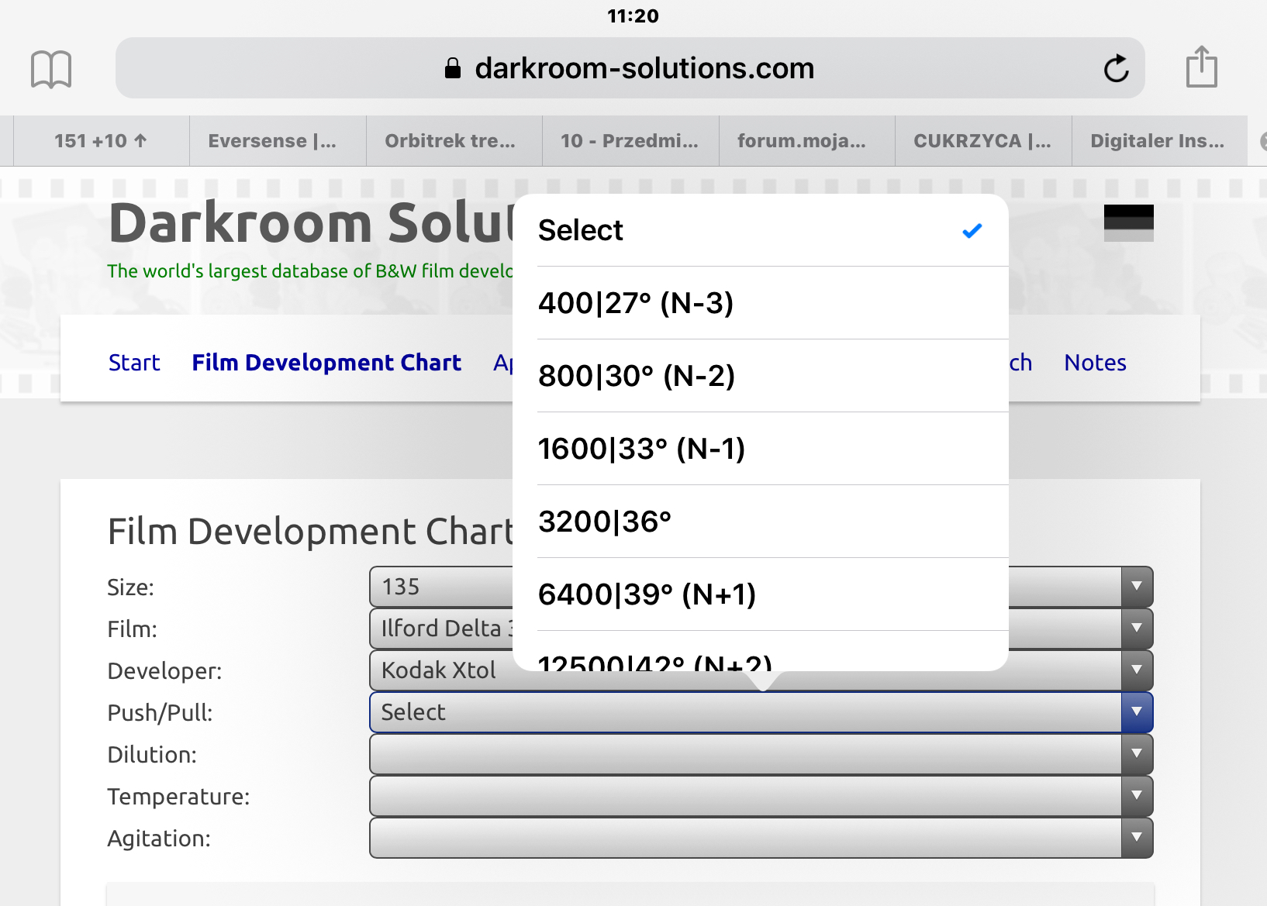
Task: Open the Safari bookmarks icon
Action: [51, 69]
